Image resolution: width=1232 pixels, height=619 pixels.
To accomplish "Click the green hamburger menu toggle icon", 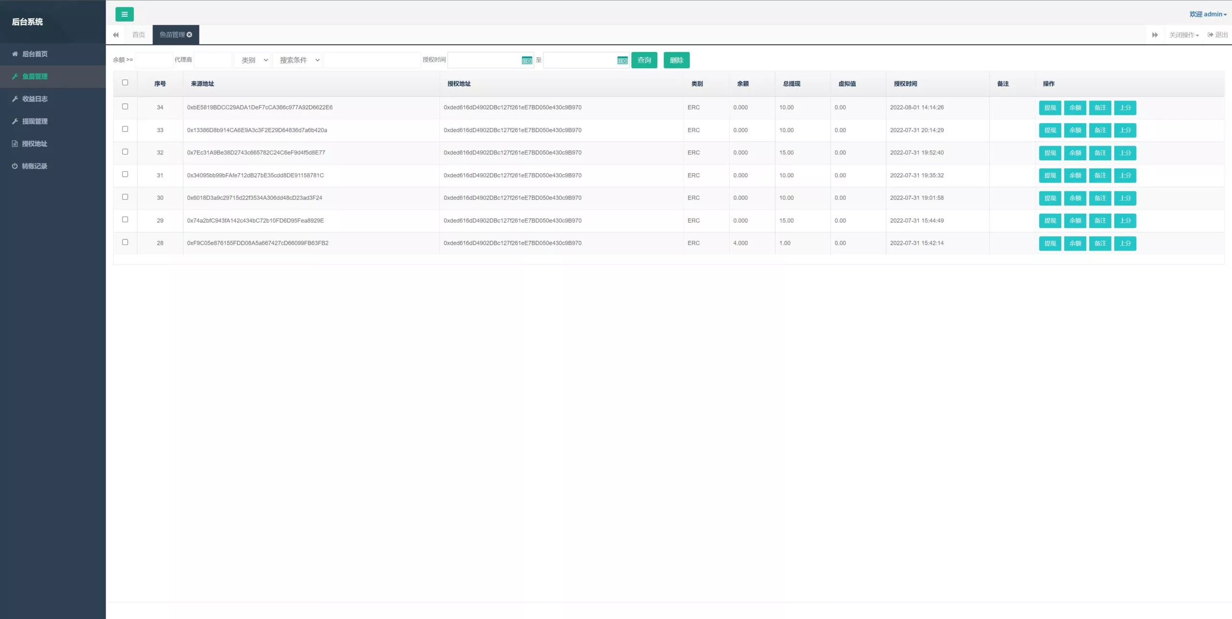I will tap(124, 14).
